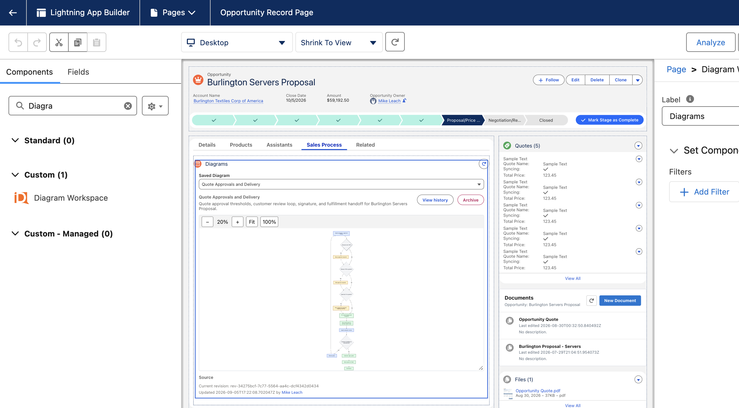Zoom in the diagram with plus button
This screenshot has height=408, width=739.
click(237, 222)
